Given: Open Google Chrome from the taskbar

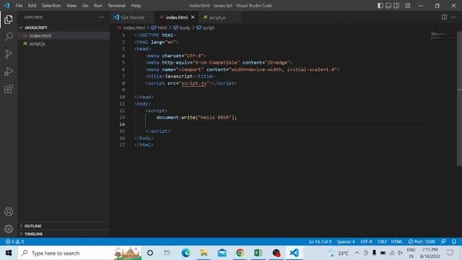Looking at the screenshot, I should [x=240, y=253].
